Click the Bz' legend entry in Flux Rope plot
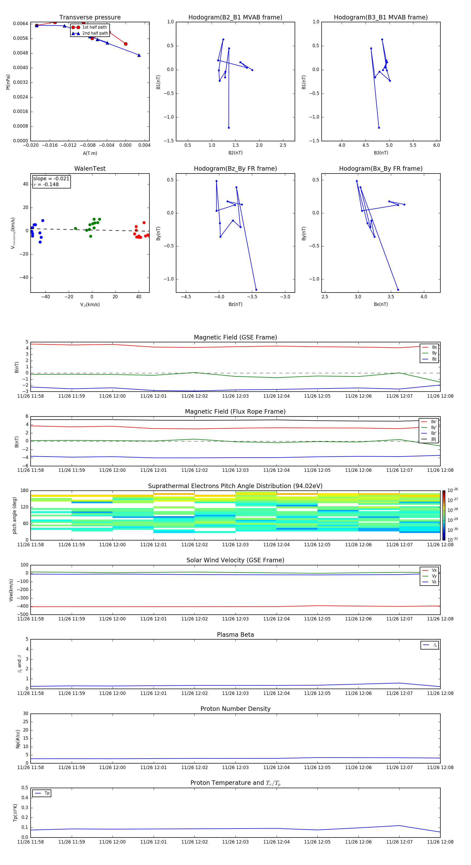 pyautogui.click(x=429, y=433)
